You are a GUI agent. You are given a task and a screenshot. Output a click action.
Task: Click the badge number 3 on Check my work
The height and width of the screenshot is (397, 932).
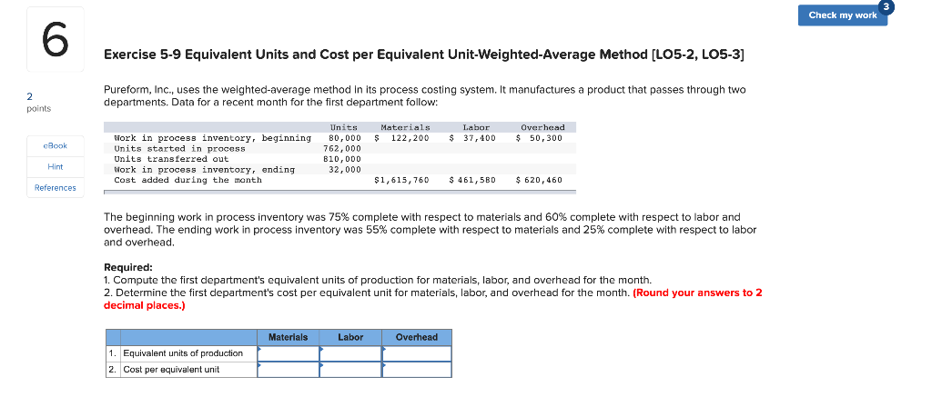pyautogui.click(x=886, y=6)
